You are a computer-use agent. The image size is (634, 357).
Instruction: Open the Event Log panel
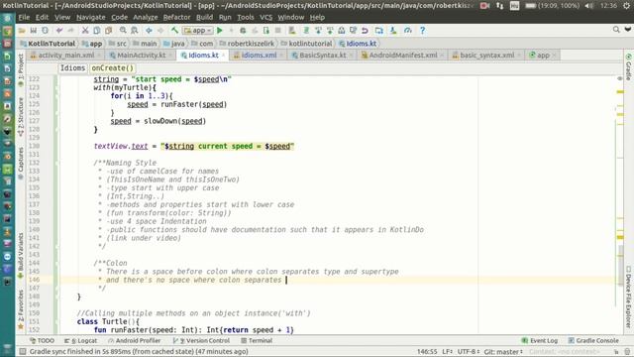(x=540, y=341)
